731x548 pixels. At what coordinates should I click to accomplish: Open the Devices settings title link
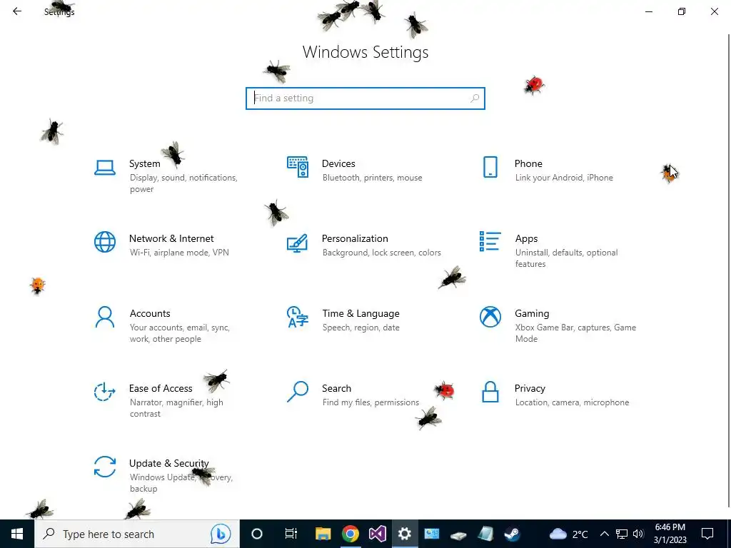(338, 163)
